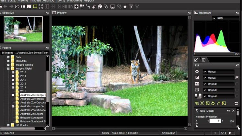Tick the Tone row checkbox
This screenshot has height=136, width=242.
(x=237, y=96)
